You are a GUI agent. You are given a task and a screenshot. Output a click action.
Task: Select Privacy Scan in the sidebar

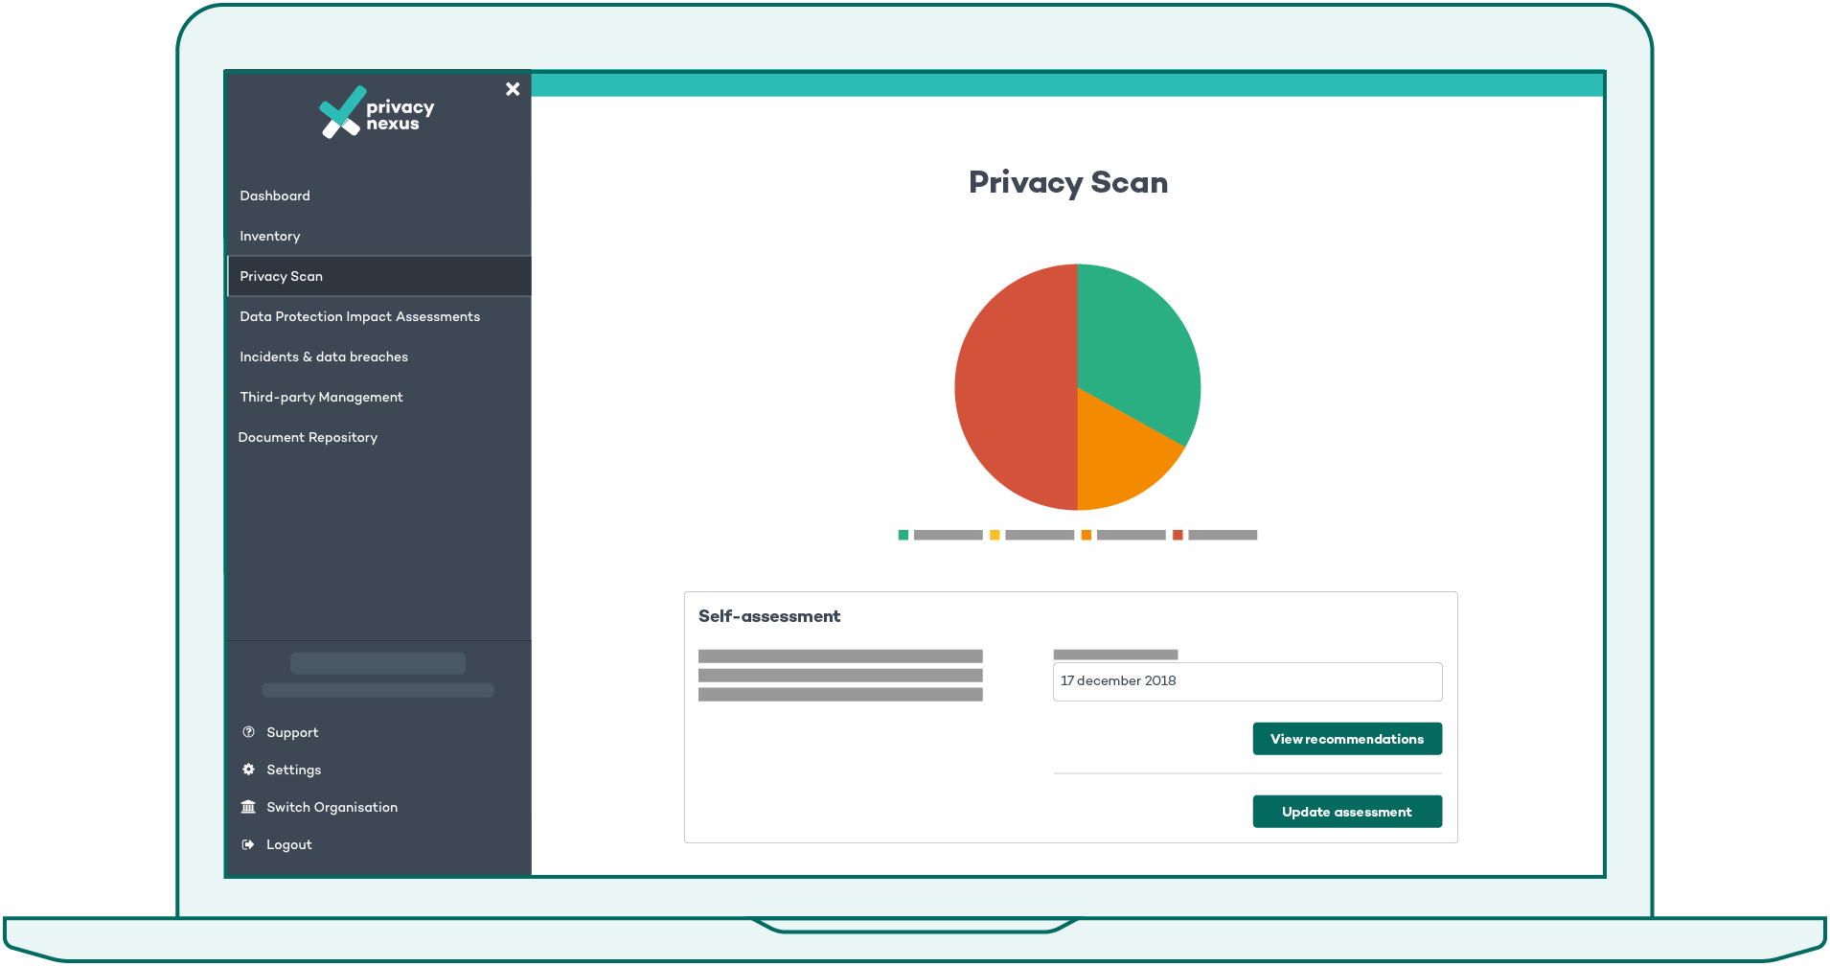379,276
